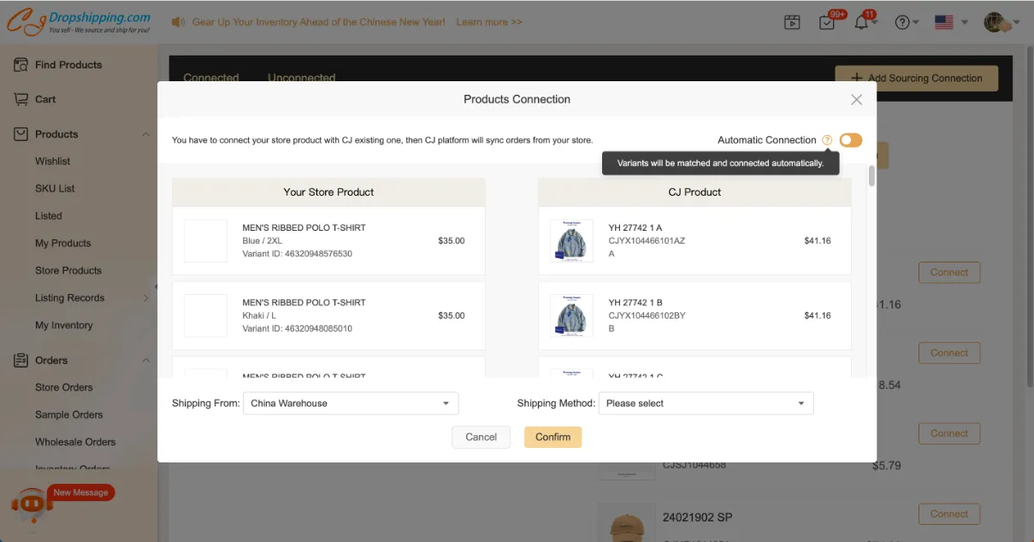The width and height of the screenshot is (1034, 542).
Task: Click the user profile avatar
Action: 995,23
